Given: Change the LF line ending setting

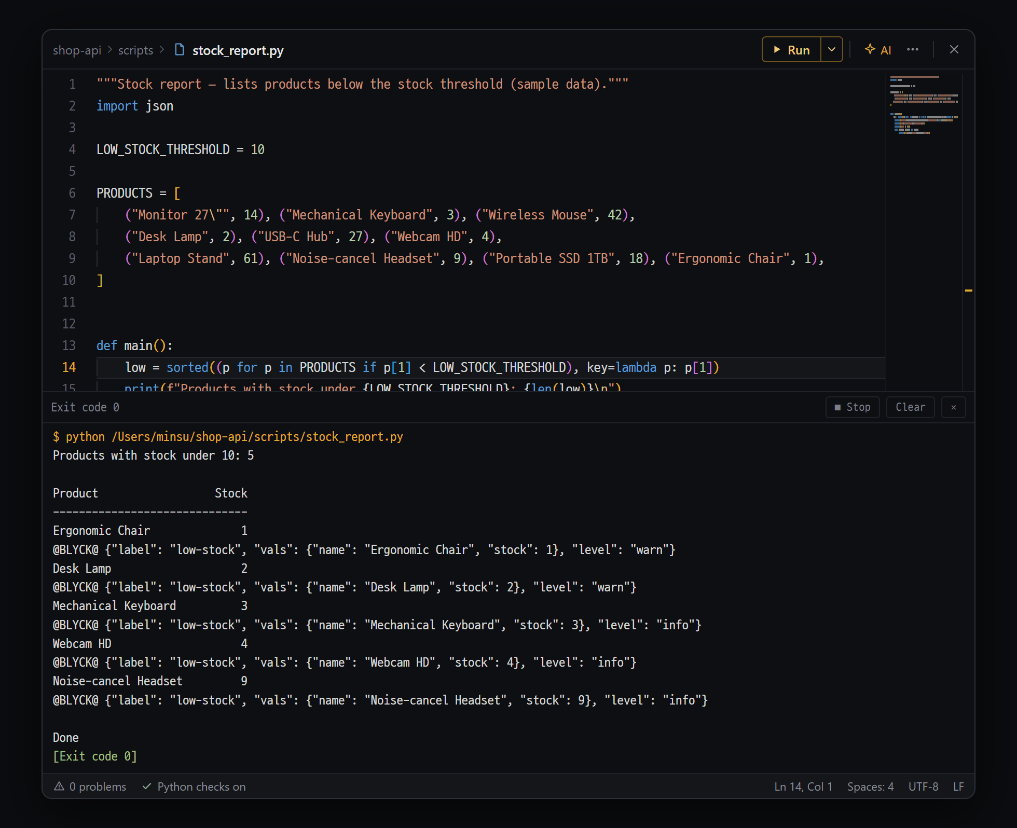Looking at the screenshot, I should (x=958, y=786).
